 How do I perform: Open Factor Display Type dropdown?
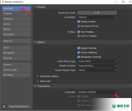tap(97, 70)
